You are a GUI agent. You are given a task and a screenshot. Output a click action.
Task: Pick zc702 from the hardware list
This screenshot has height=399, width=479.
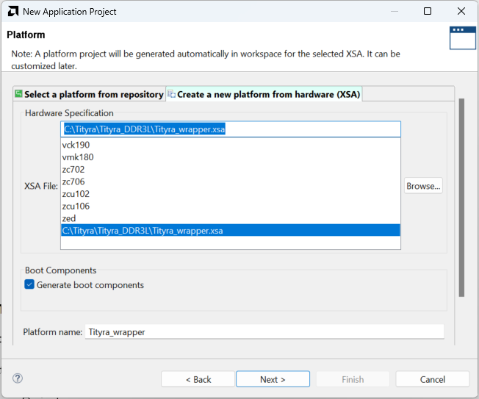tap(74, 170)
